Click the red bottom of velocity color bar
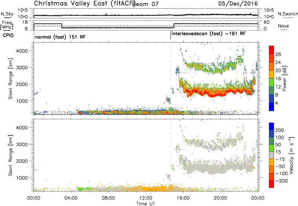The width and height of the screenshot is (298, 206). [272, 184]
